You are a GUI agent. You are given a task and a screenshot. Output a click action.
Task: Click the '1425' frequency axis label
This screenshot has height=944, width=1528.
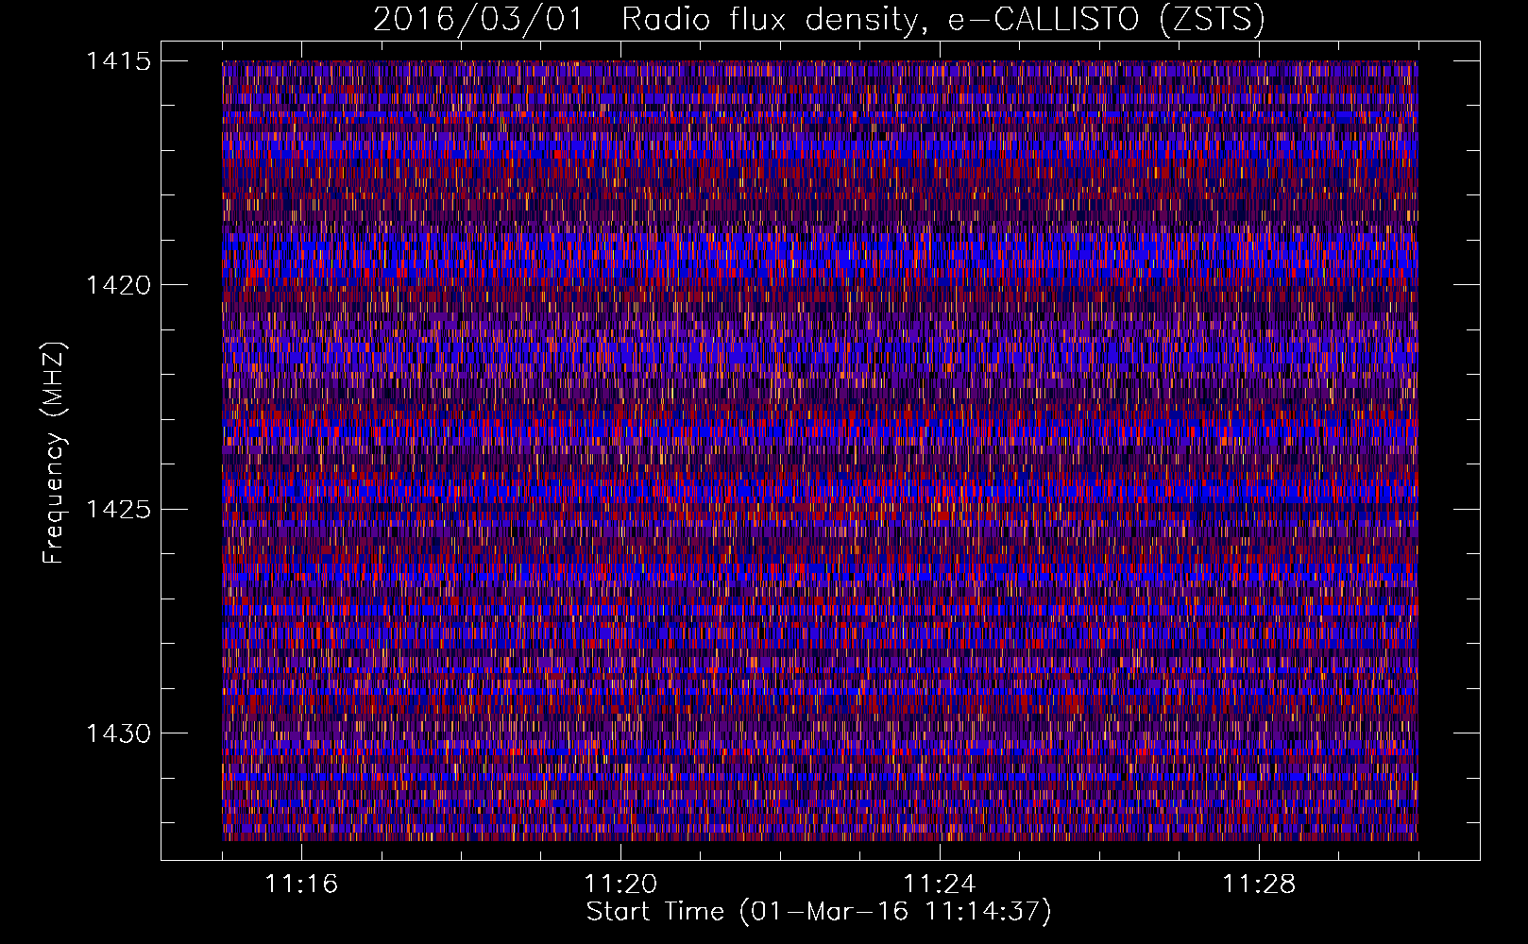118,510
